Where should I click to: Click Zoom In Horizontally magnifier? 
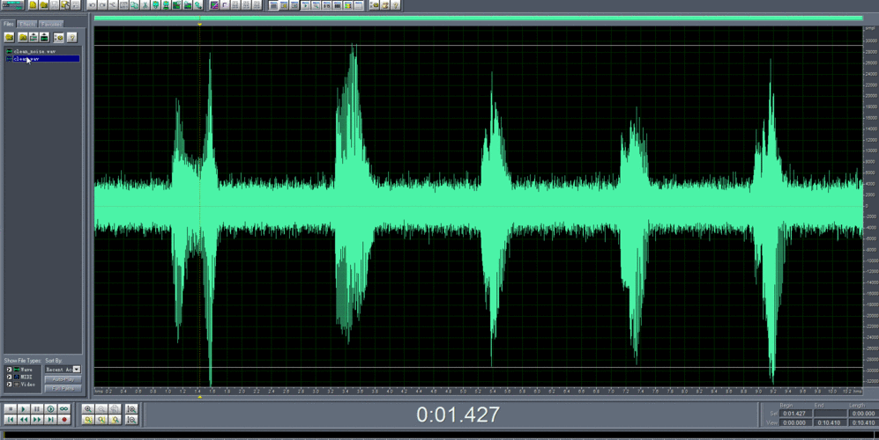point(88,409)
